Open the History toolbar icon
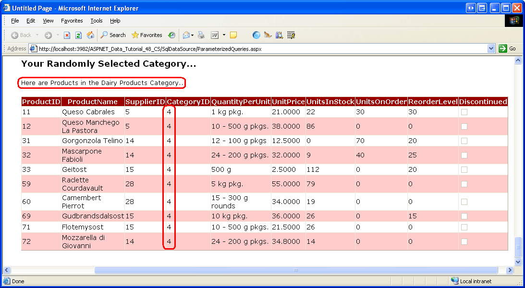525x288 pixels. coord(172,35)
